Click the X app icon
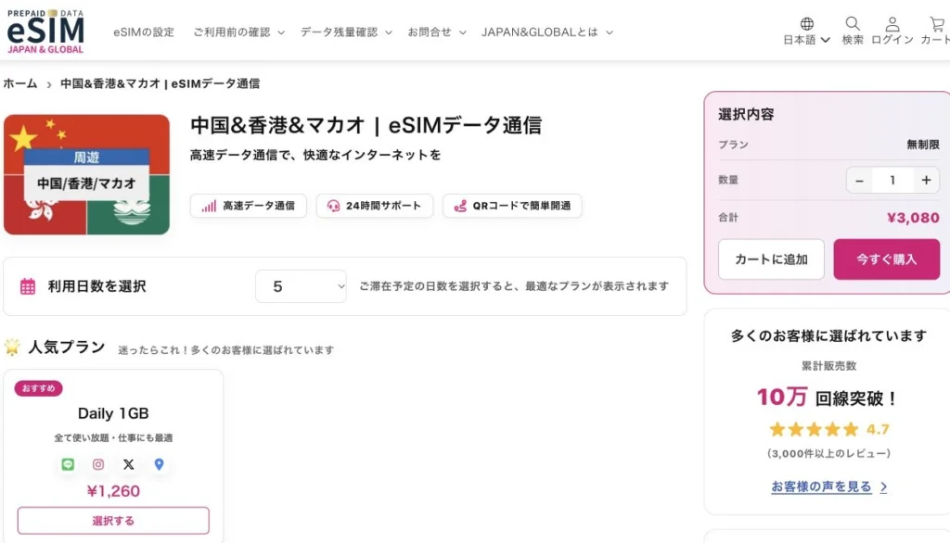This screenshot has height=543, width=950. point(128,464)
